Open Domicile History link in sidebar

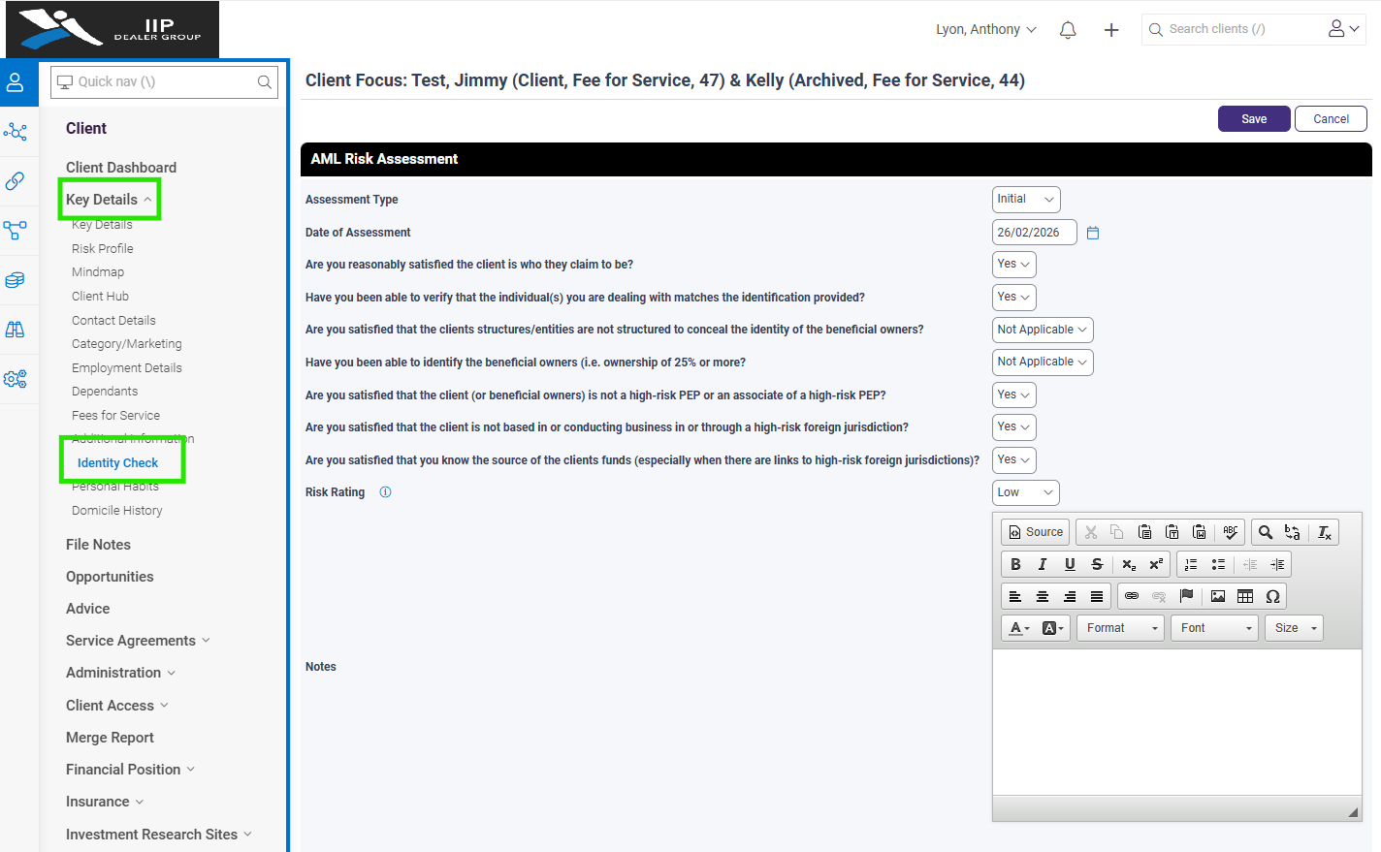(117, 511)
